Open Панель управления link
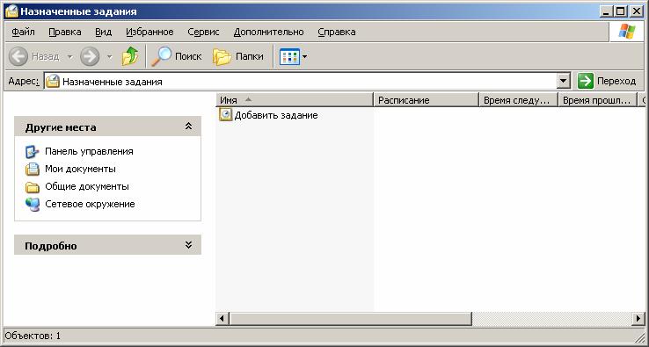Viewport: 649px width, 347px height. pos(89,151)
